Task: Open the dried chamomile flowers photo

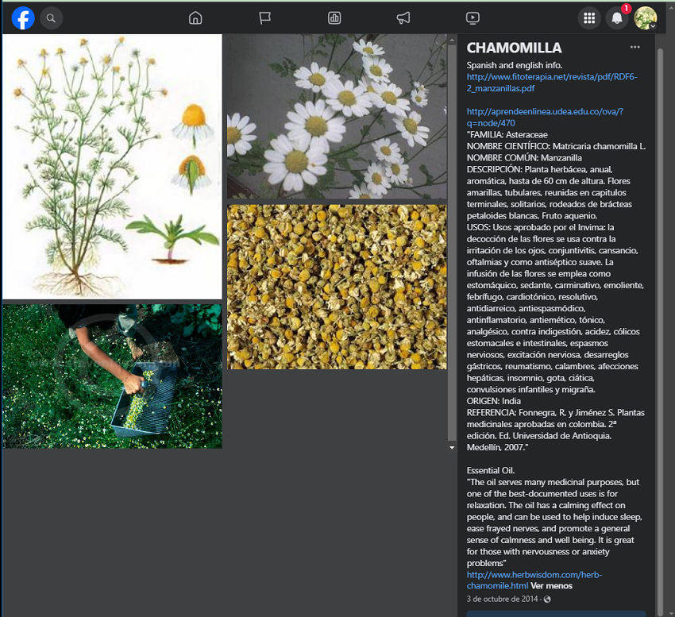Action: pyautogui.click(x=337, y=287)
